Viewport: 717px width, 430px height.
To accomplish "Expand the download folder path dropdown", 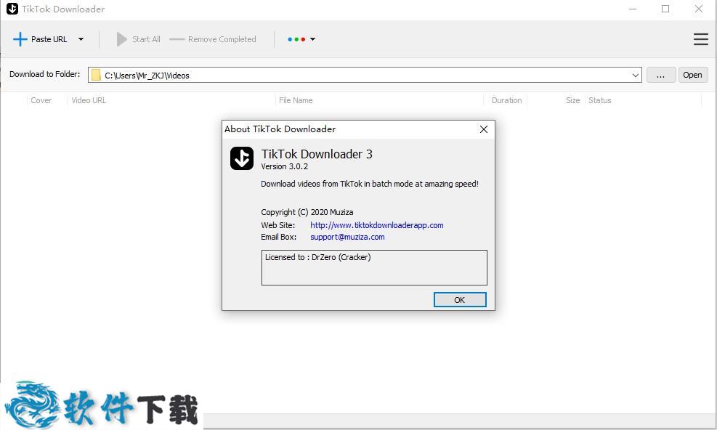I will [x=635, y=75].
